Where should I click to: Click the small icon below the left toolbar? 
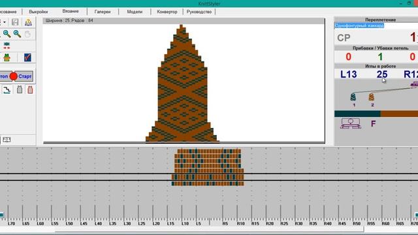(7, 140)
